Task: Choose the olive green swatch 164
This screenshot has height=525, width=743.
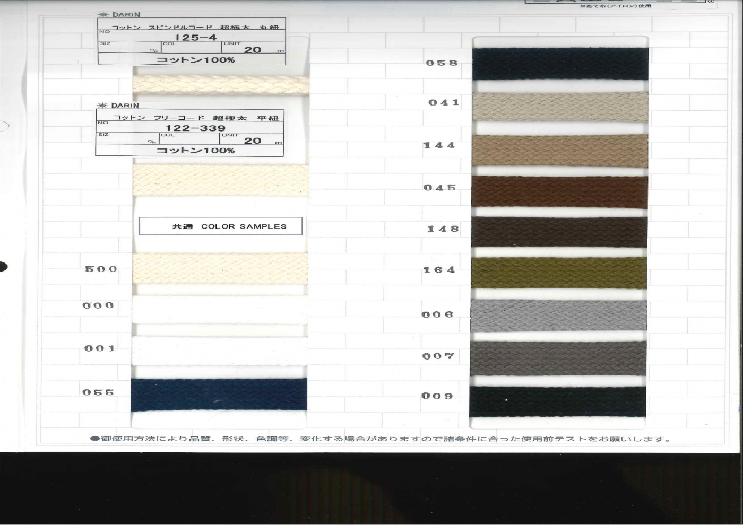Action: pyautogui.click(x=560, y=273)
